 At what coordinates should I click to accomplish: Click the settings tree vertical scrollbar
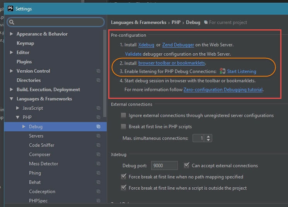(105, 73)
